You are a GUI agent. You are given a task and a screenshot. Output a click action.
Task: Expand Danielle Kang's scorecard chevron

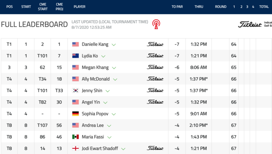click(x=114, y=45)
